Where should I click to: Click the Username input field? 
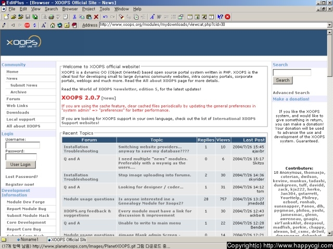click(22, 145)
